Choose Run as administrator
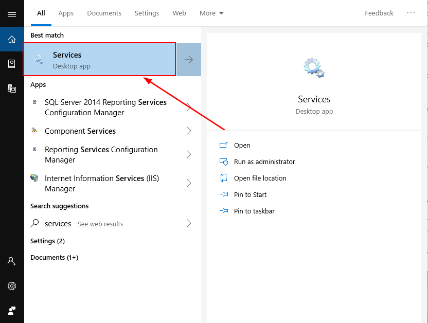Viewport: 428px width, 323px height. pyautogui.click(x=264, y=162)
